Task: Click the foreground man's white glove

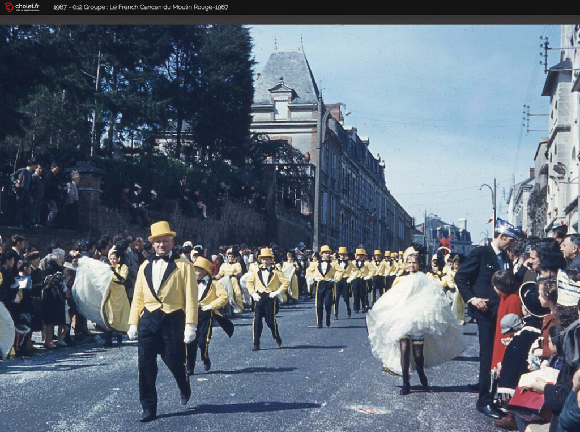Action: pos(190,333)
